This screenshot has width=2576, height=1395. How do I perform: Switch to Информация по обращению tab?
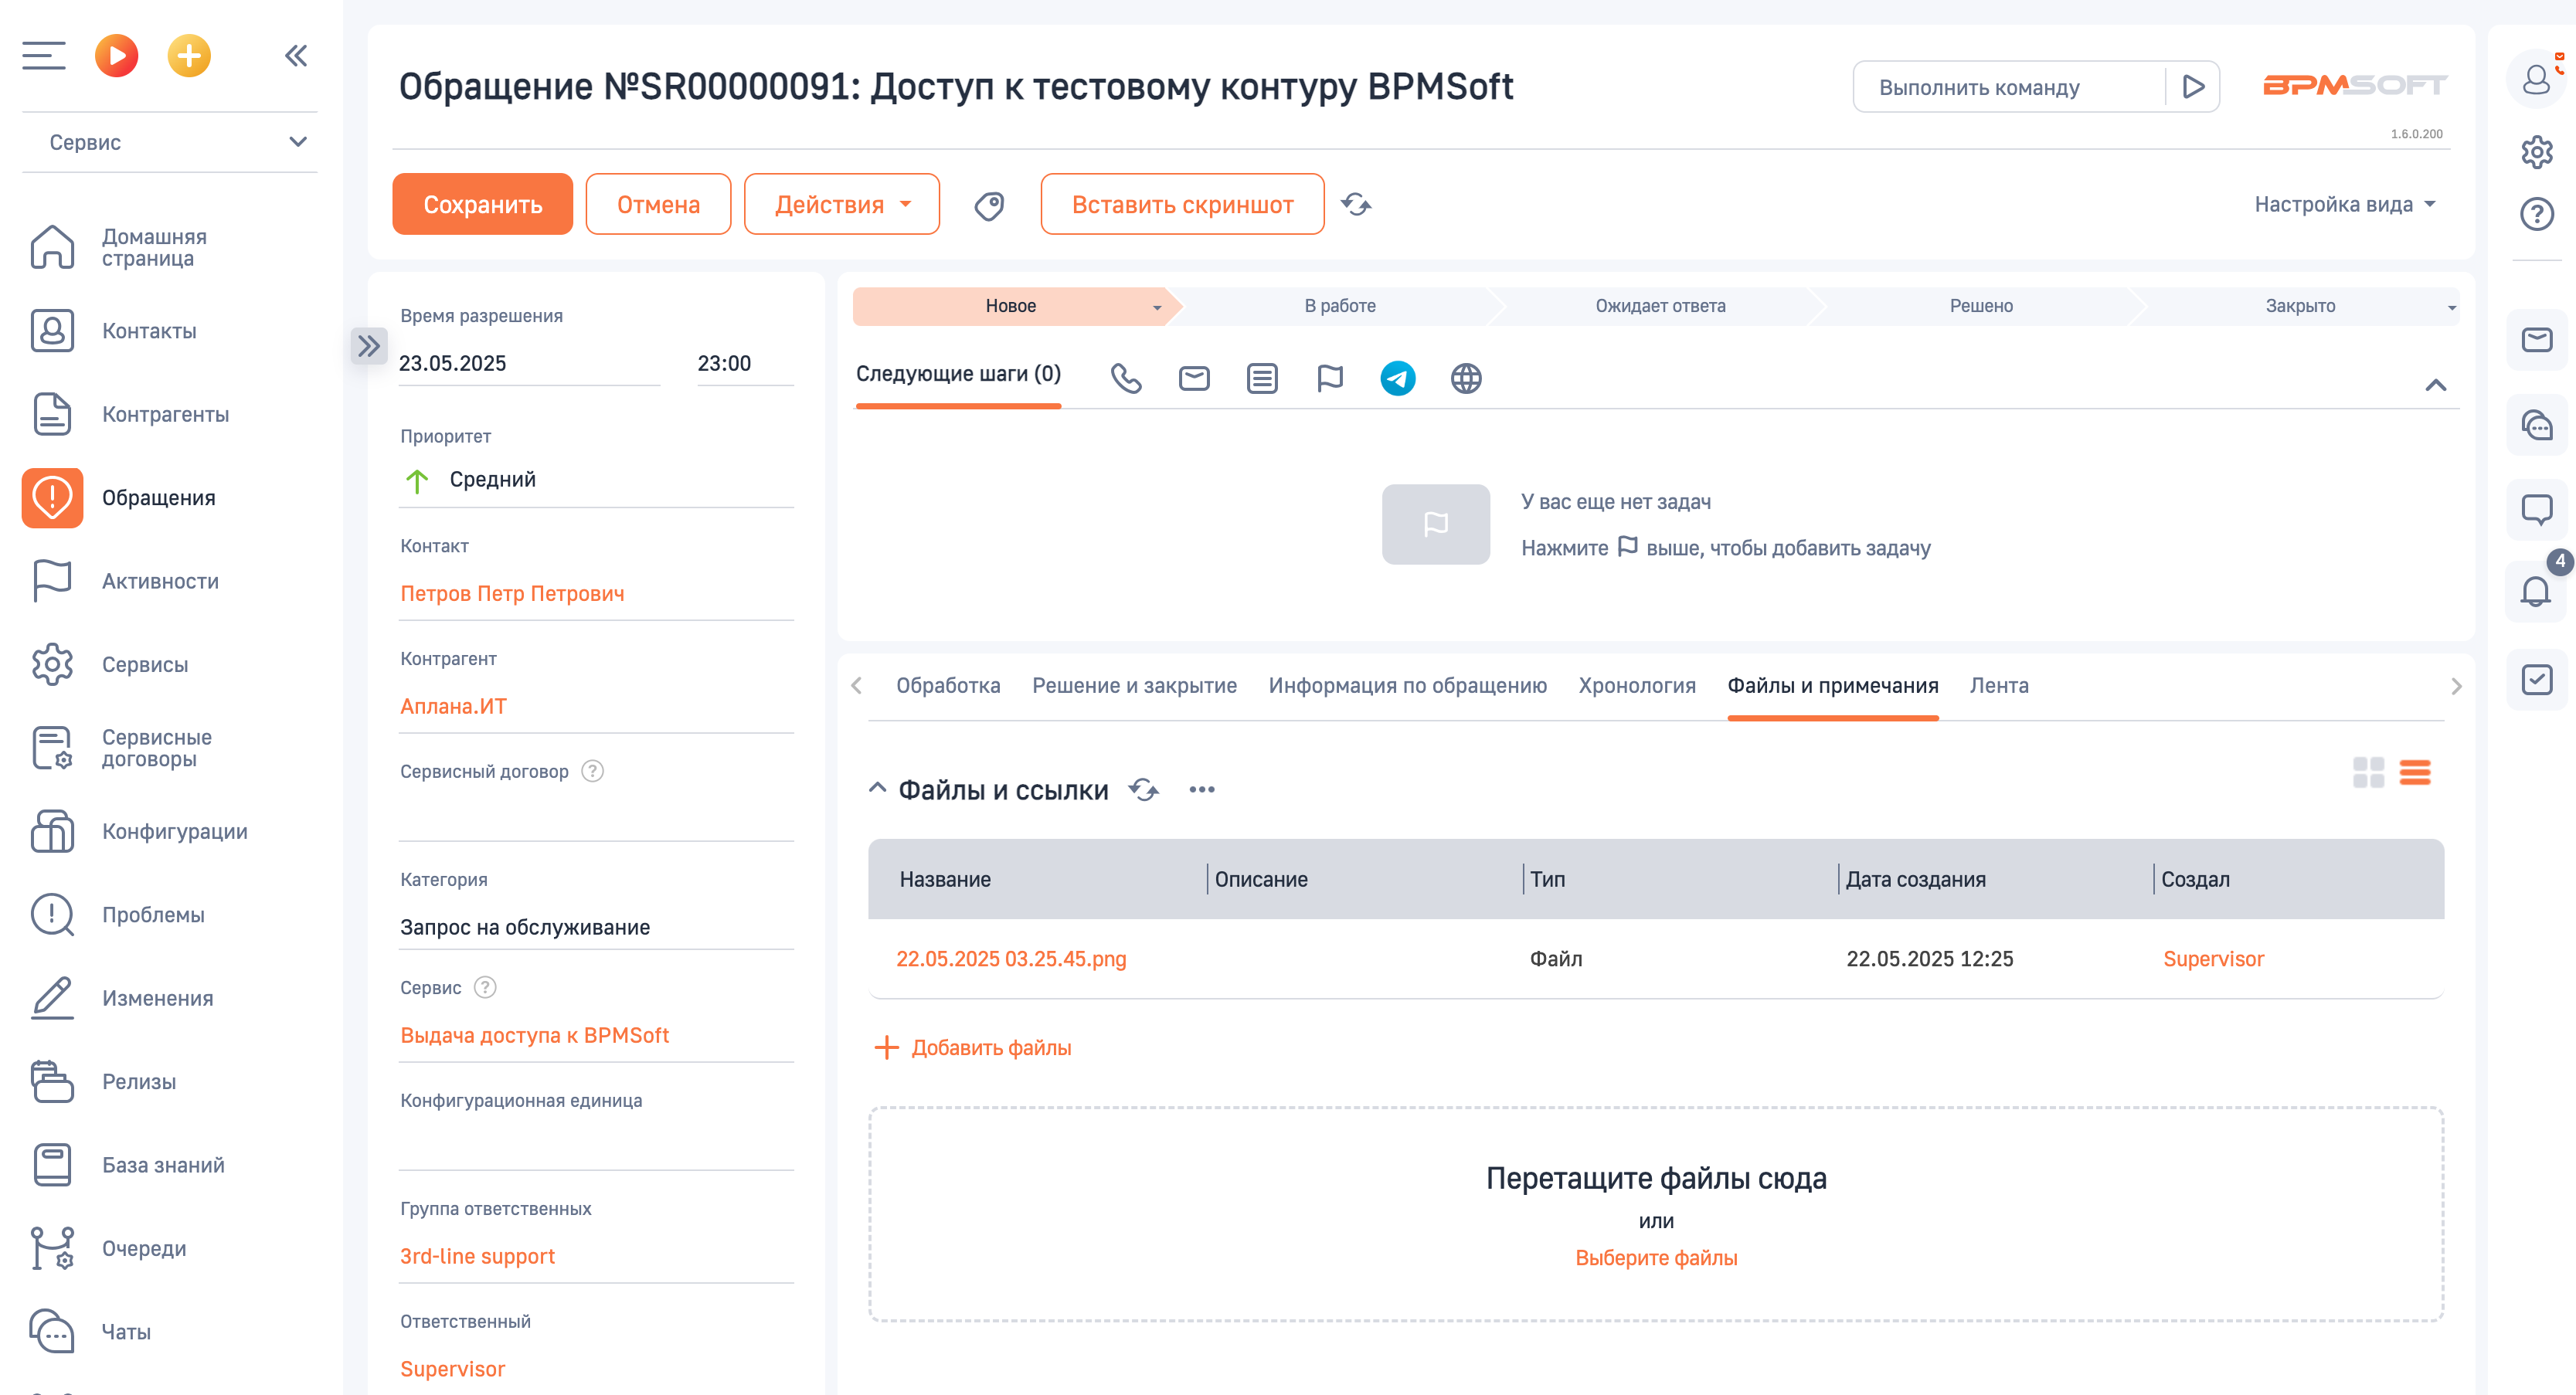tap(1407, 686)
